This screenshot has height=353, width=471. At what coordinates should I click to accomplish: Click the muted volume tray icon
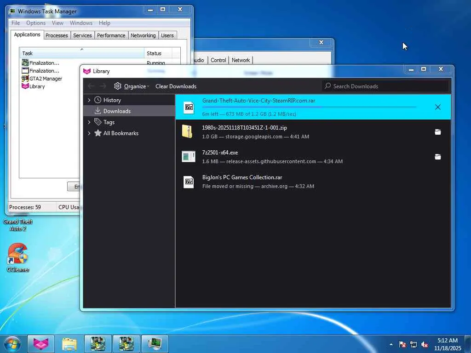[x=425, y=345]
